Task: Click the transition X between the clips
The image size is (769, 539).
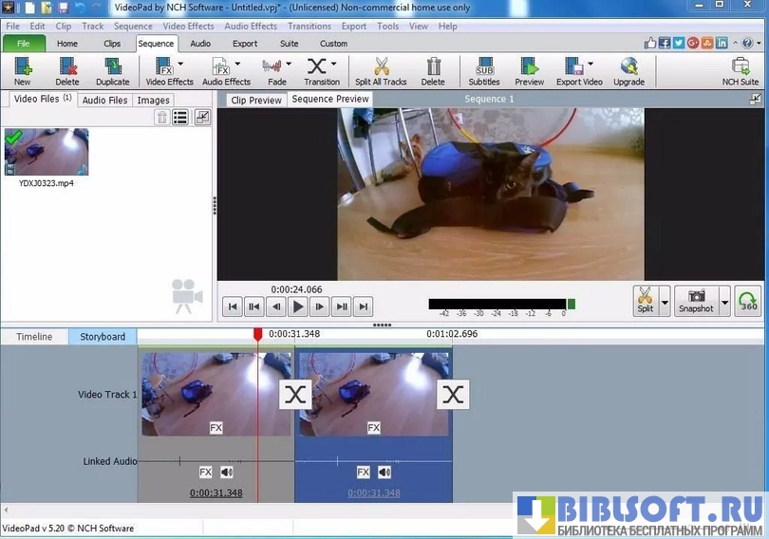Action: [x=295, y=395]
